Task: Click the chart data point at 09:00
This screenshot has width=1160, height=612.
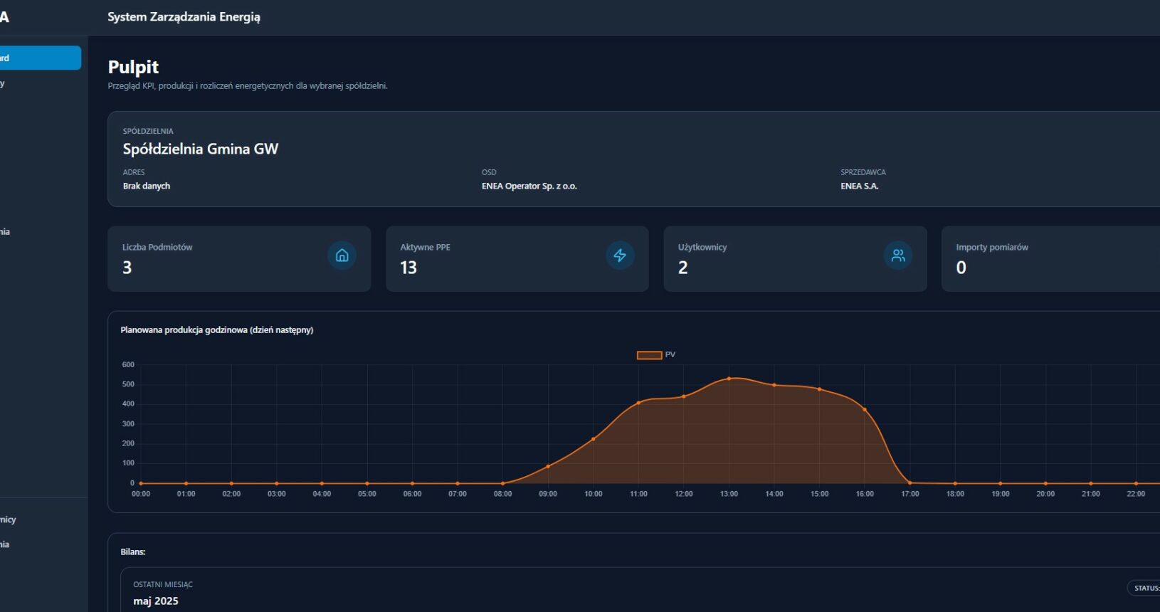Action: pyautogui.click(x=548, y=467)
